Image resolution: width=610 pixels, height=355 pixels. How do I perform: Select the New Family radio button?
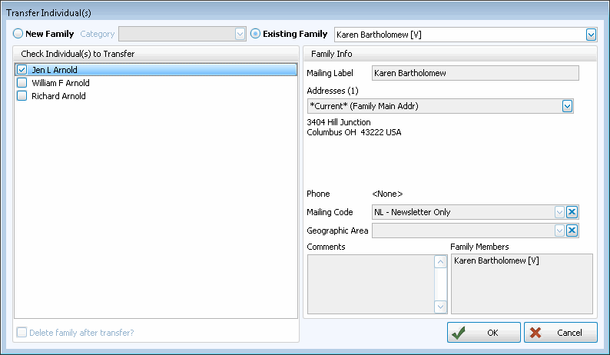tap(18, 34)
